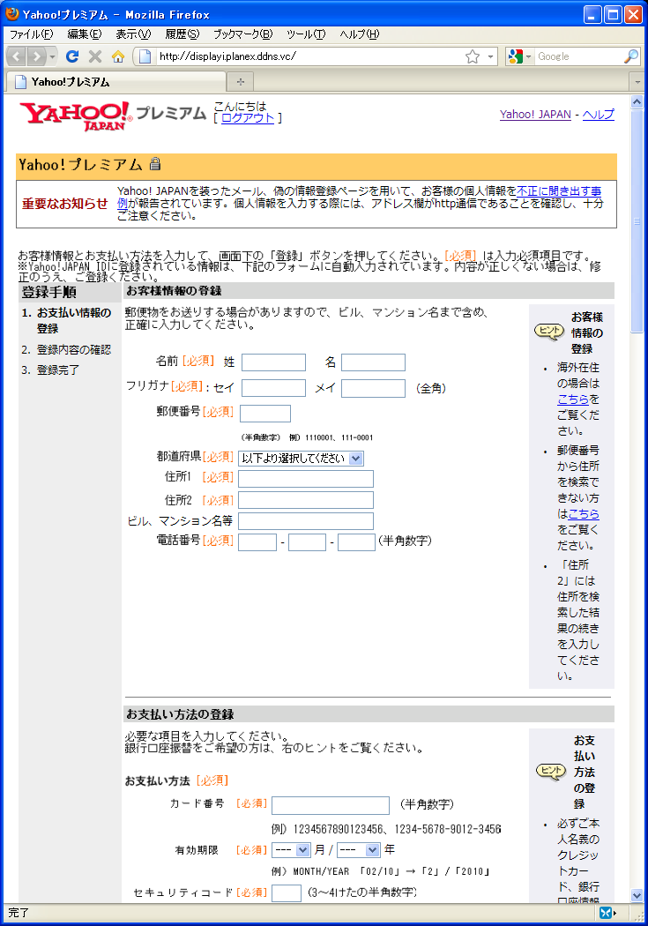
Task: Click the 姓 name input field
Action: [x=274, y=362]
